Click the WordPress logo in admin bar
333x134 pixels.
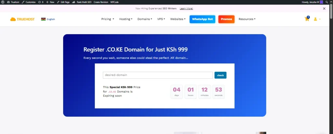(x=3, y=2)
